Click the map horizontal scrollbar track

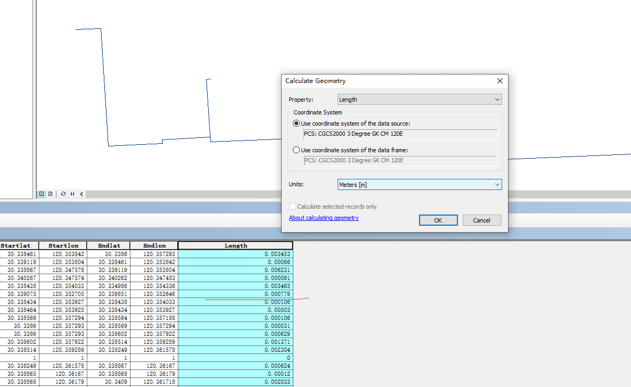(181, 194)
